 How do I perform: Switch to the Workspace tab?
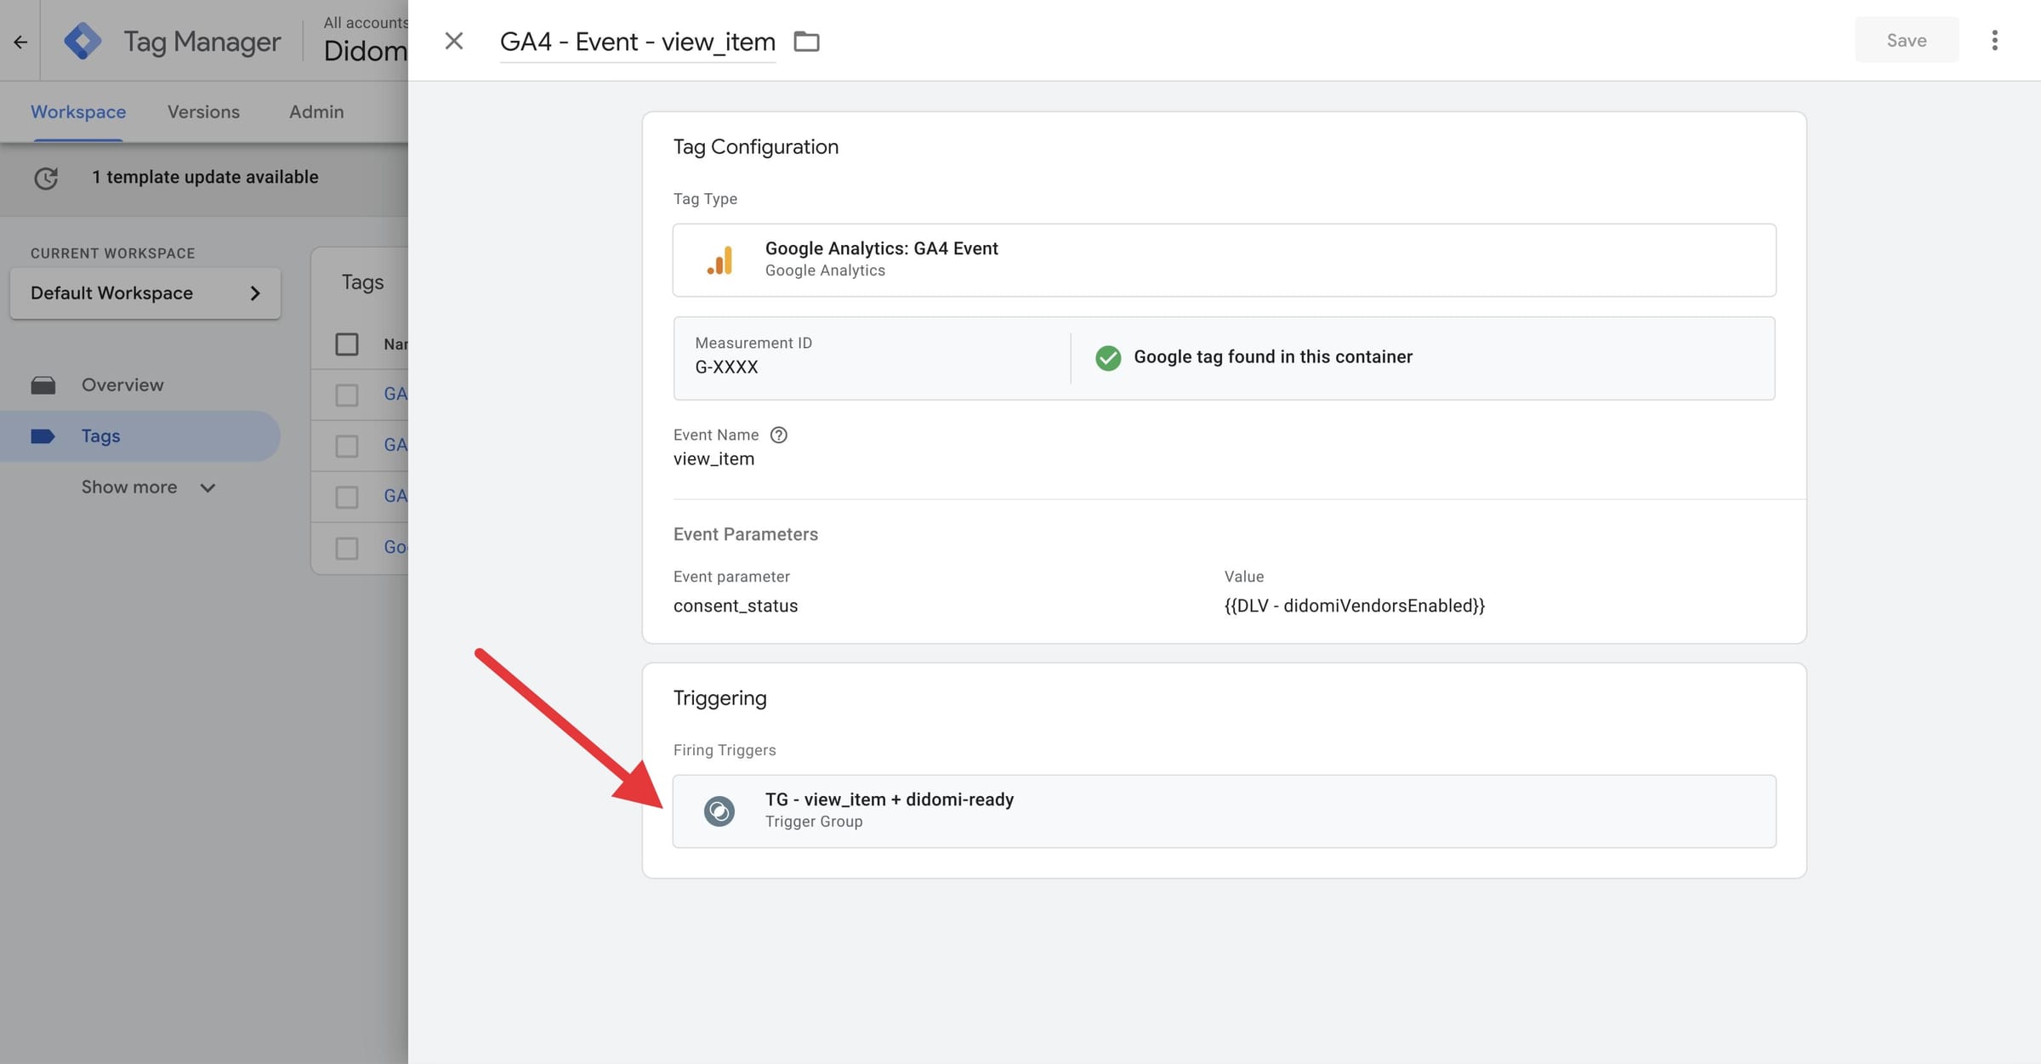[78, 112]
